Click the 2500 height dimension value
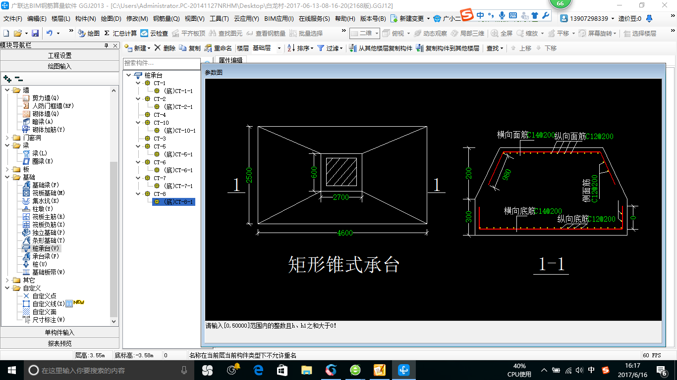 click(x=250, y=175)
